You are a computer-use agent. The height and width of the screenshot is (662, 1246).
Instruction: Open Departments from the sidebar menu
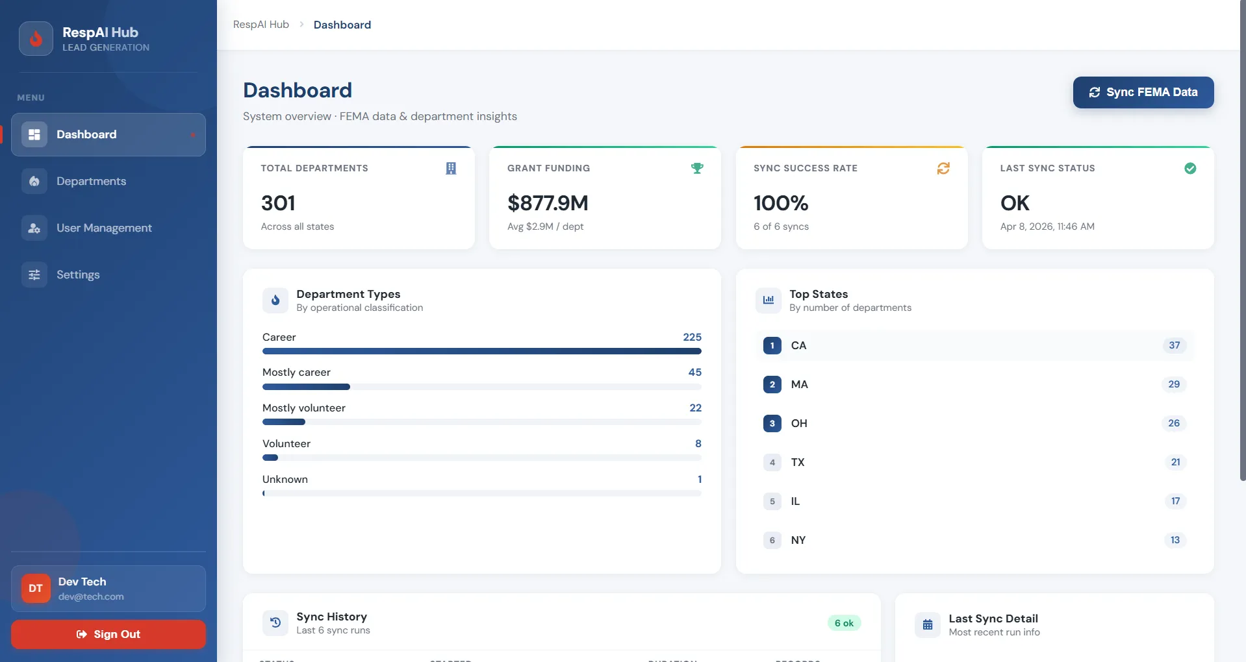(x=108, y=181)
